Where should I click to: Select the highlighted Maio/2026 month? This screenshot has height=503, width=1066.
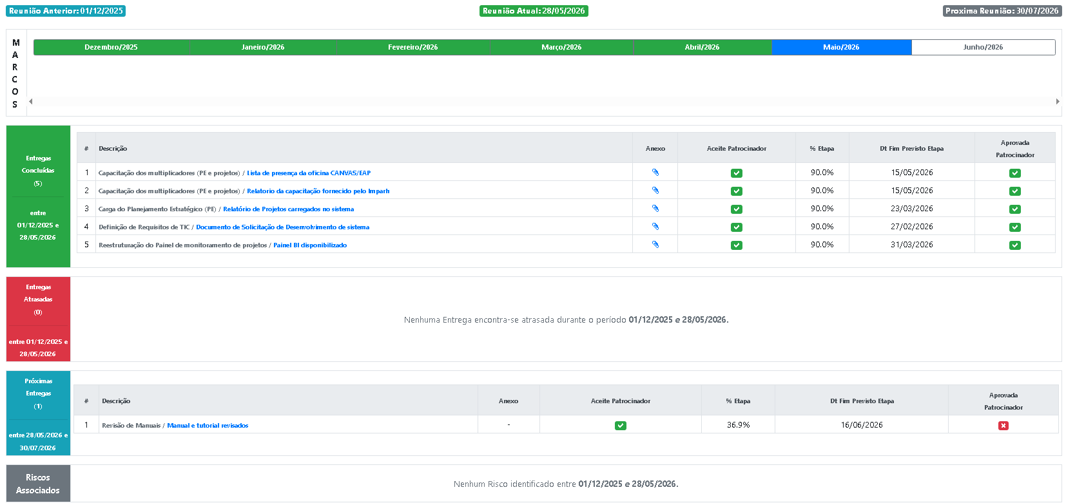tap(842, 47)
